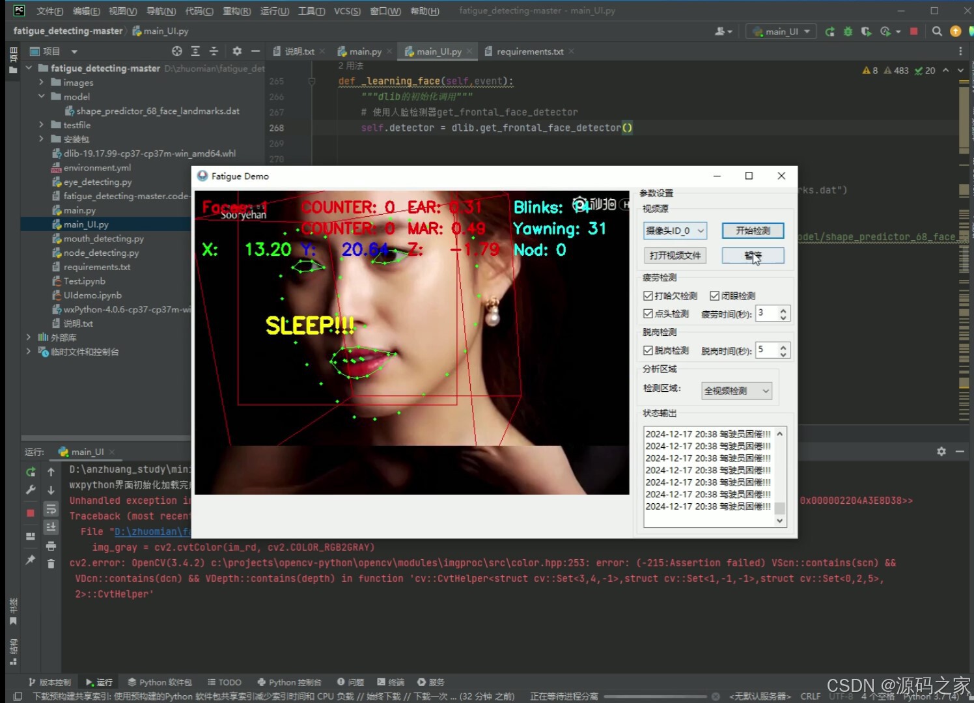Image resolution: width=974 pixels, height=703 pixels.
Task: Open the main_UI run configuration dropdown
Action: coord(781,31)
